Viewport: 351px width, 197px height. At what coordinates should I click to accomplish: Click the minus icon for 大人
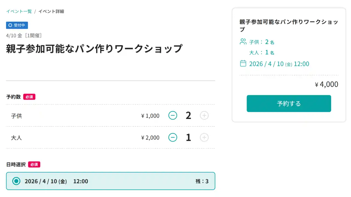(x=173, y=137)
